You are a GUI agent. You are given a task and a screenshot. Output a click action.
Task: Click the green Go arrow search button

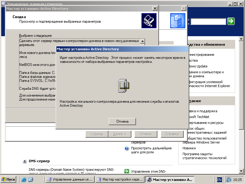point(231,21)
